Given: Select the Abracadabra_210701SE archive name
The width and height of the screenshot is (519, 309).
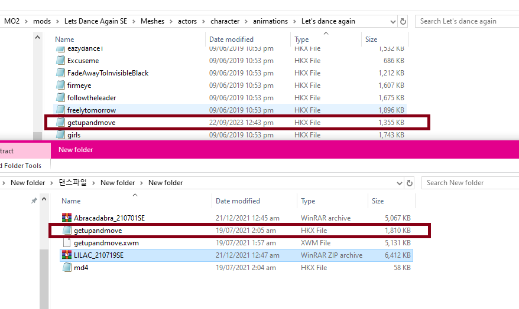Looking at the screenshot, I should (x=109, y=218).
